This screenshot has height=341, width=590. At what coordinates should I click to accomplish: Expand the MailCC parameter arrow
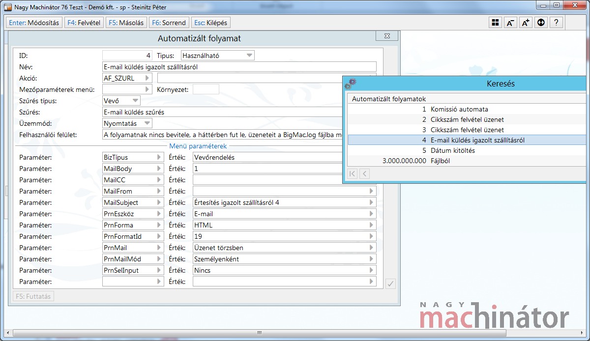tap(159, 180)
